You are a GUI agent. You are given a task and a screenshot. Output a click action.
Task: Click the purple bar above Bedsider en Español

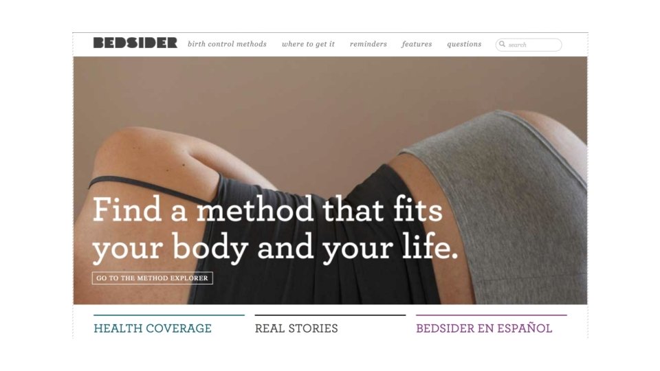pos(491,315)
